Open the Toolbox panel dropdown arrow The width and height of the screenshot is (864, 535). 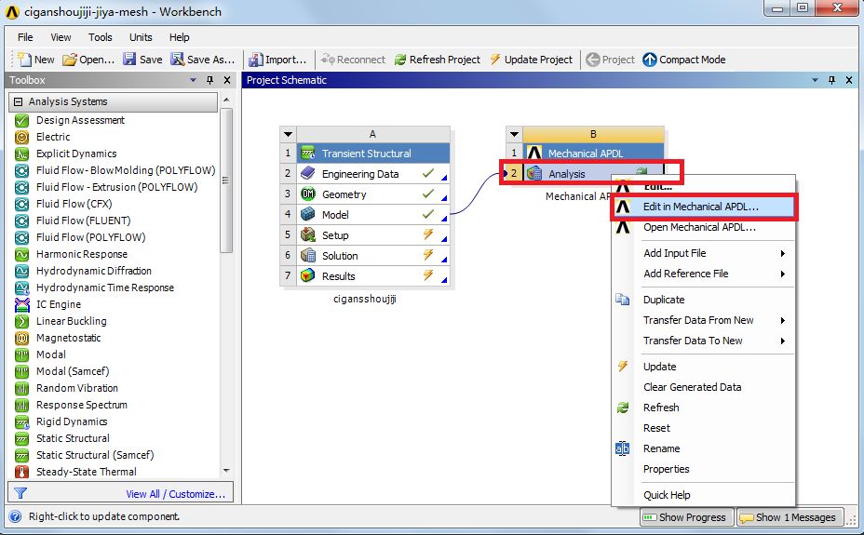[x=193, y=80]
